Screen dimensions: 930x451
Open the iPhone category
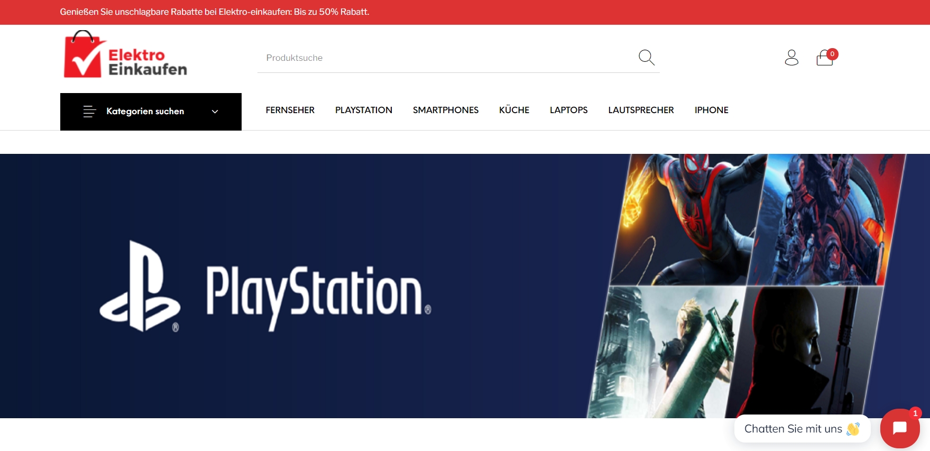click(x=712, y=110)
